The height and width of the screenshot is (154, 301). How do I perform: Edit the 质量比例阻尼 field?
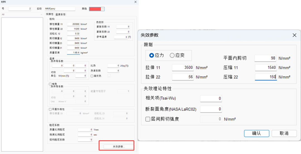[85, 130]
